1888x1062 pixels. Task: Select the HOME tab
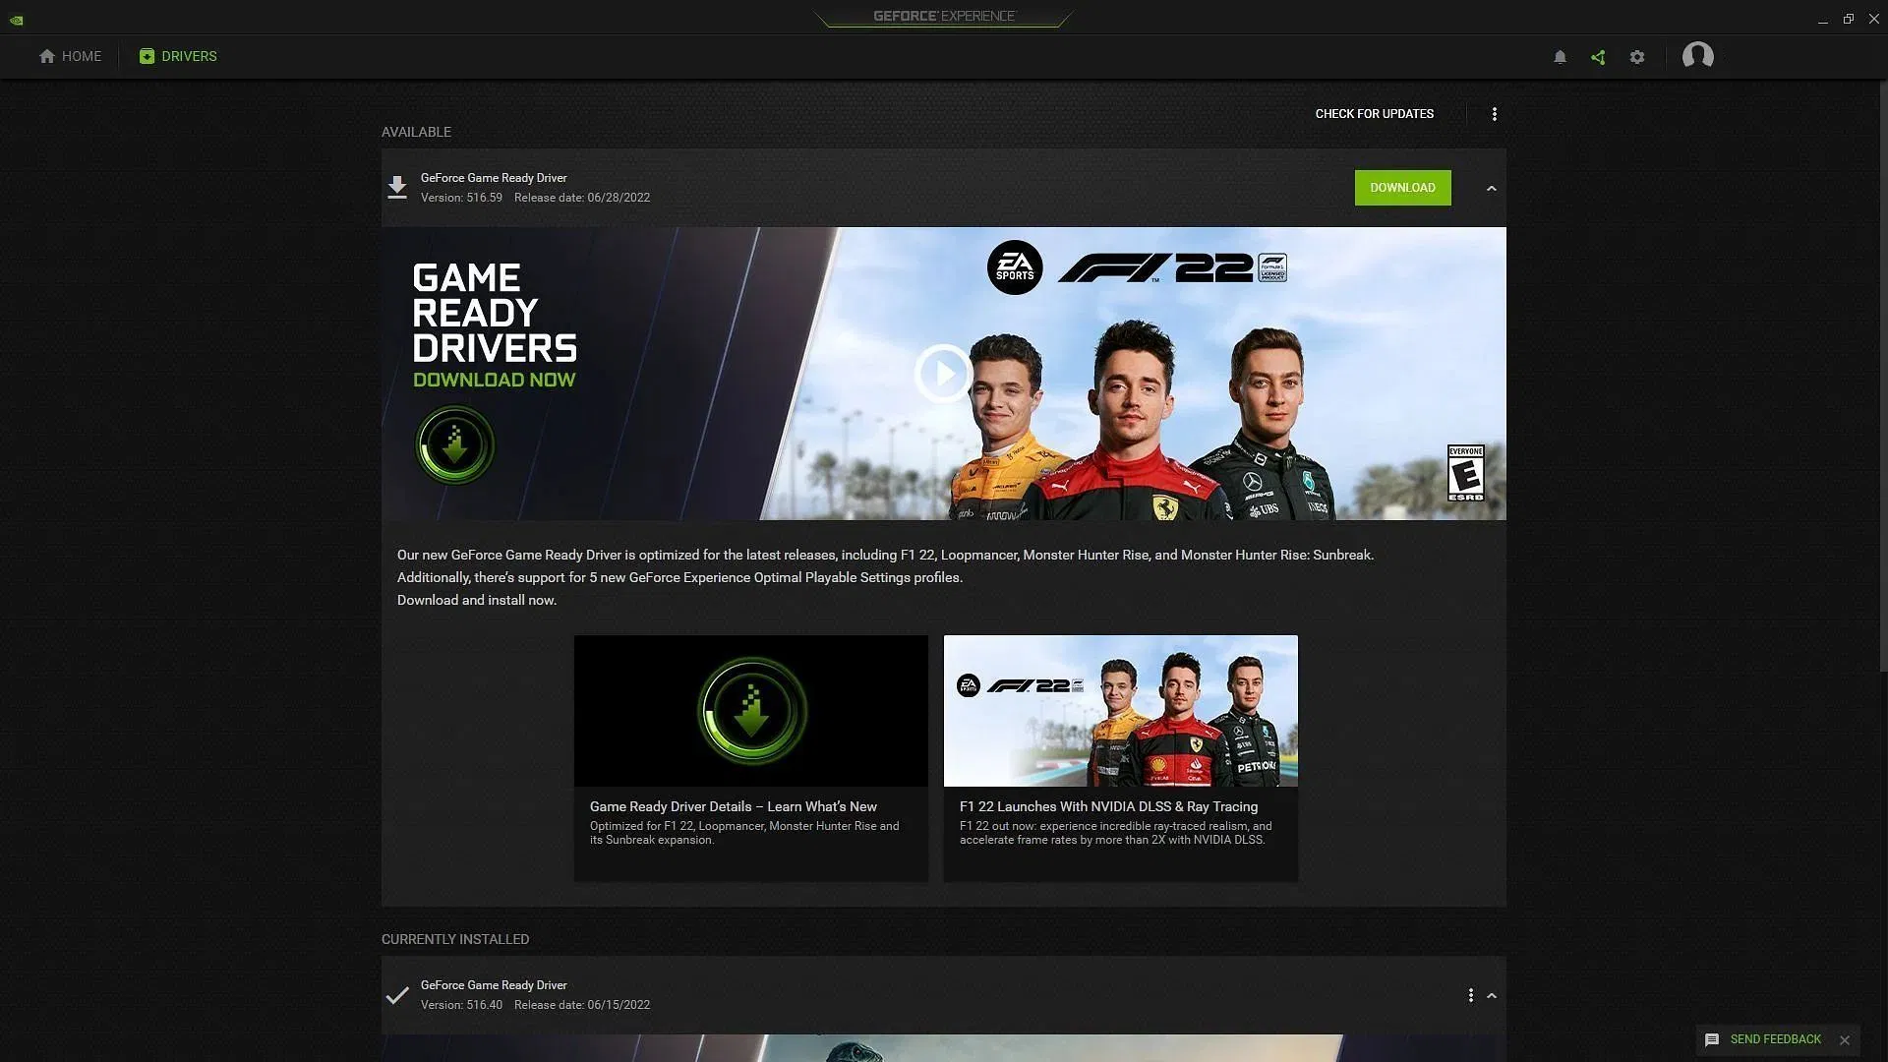click(69, 57)
